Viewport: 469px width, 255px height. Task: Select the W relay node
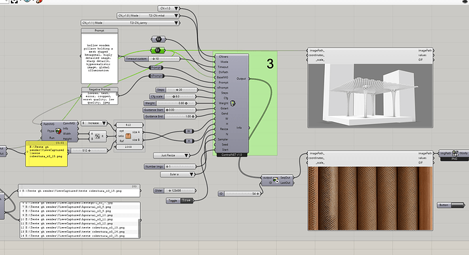189,131
